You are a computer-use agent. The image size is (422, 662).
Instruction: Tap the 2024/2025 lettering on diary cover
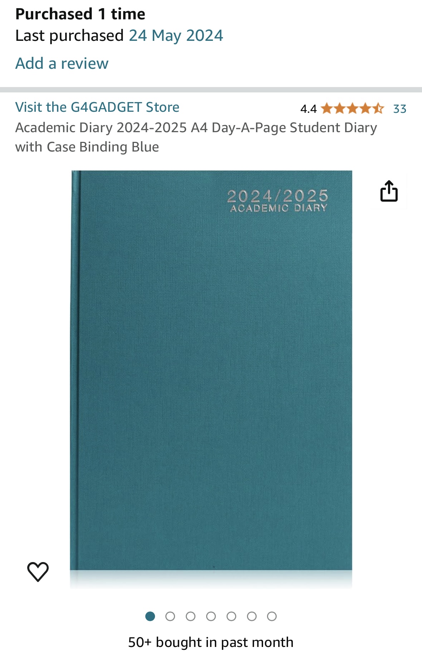[x=278, y=196]
